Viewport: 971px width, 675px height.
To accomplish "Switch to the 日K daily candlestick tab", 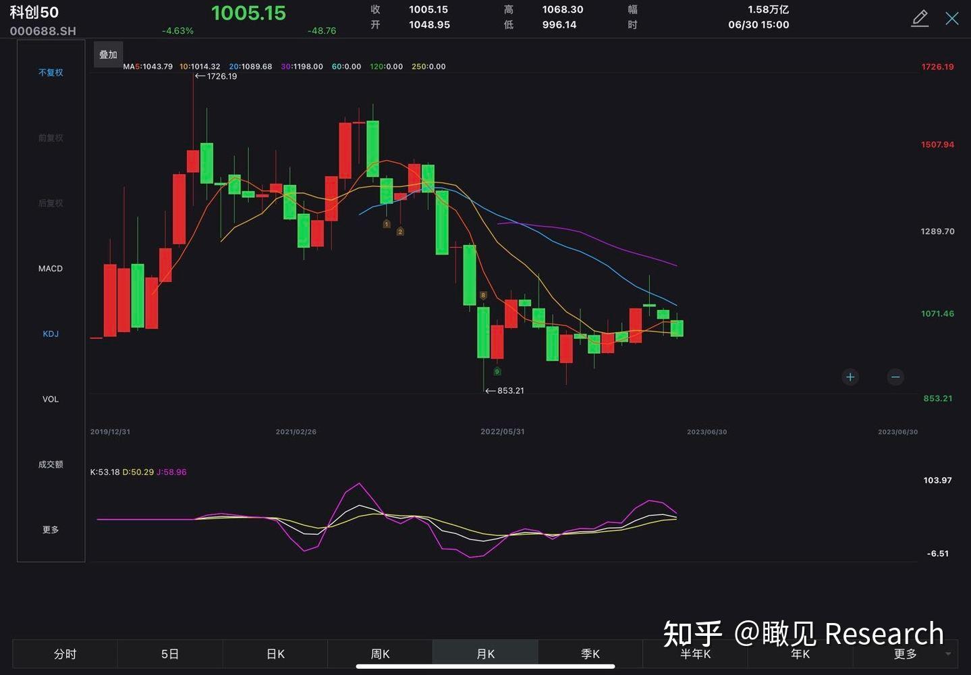I will (x=275, y=653).
